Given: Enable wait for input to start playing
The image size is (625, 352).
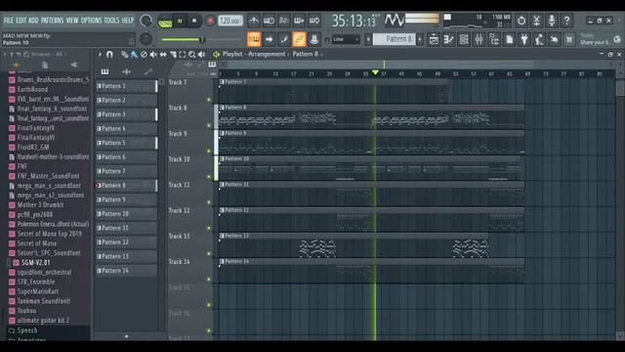Looking at the screenshot, I should (269, 21).
